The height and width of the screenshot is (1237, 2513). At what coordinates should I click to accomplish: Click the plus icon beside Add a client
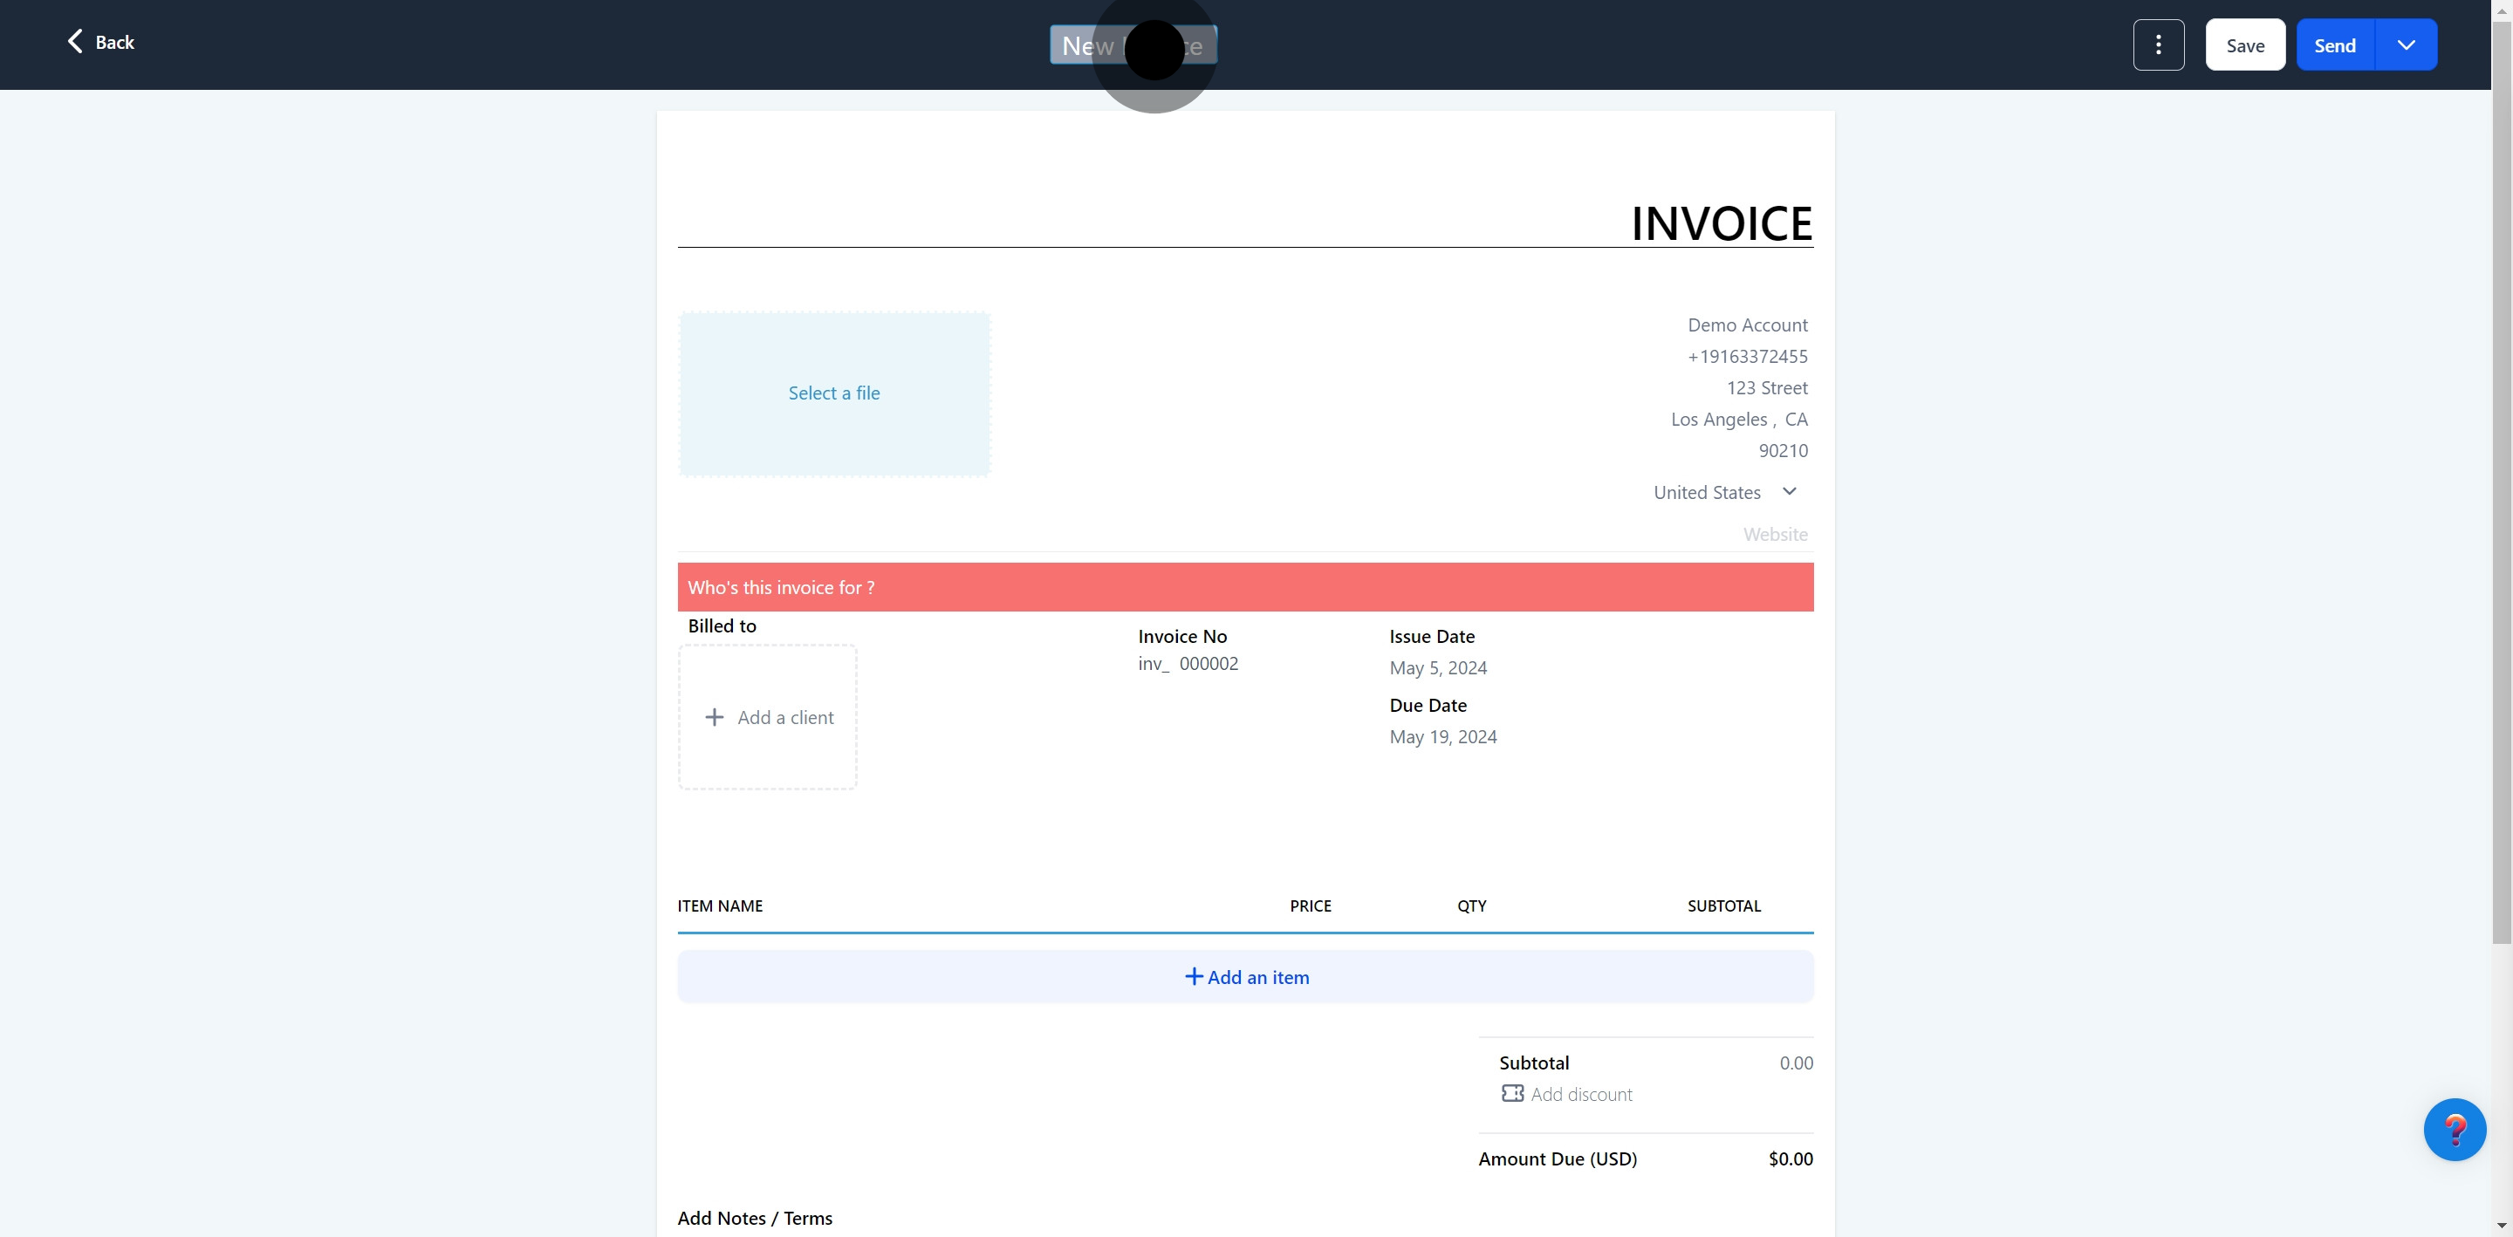[714, 717]
